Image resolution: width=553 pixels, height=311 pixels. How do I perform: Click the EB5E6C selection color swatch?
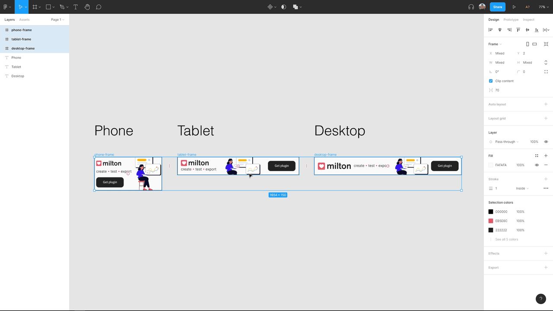click(491, 221)
